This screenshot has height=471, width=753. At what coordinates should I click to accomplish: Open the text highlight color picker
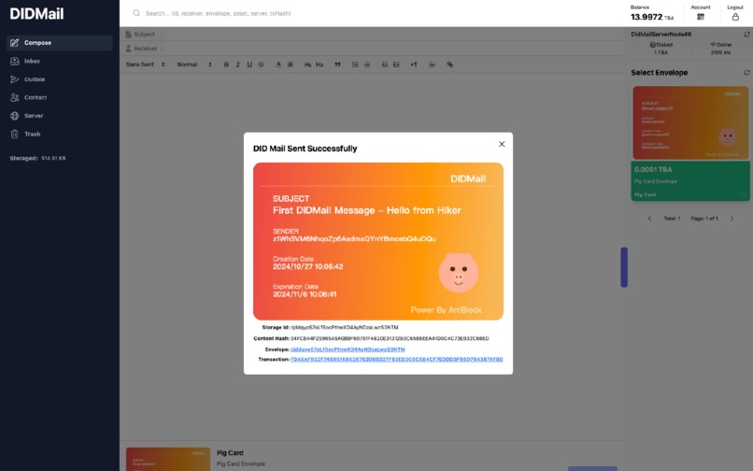coord(290,64)
